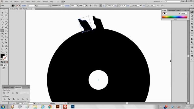Choose the Hand tool
This screenshot has width=194, height=109.
2,52
